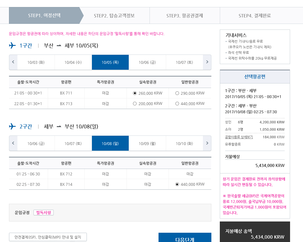Click the airplane icon next to 2구간
This screenshot has height=242, width=303.
point(12,126)
